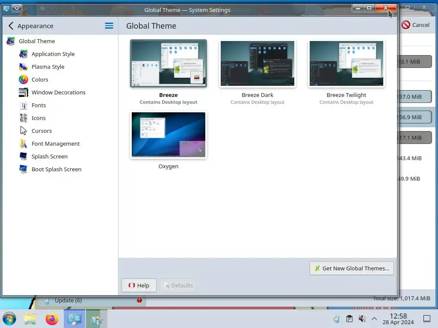The image size is (438, 328).
Task: Open Application Style settings
Action: pos(60,54)
